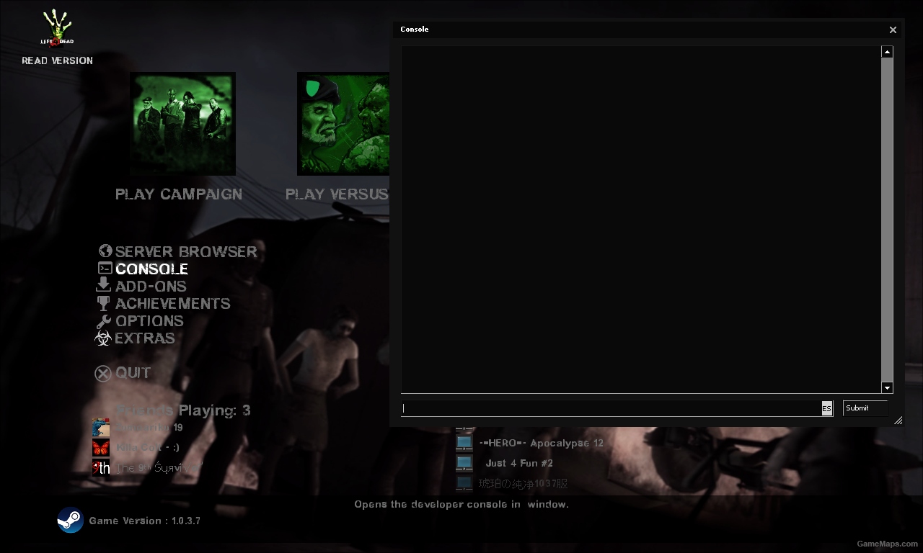Toggle the ES language indicator

(x=826, y=408)
